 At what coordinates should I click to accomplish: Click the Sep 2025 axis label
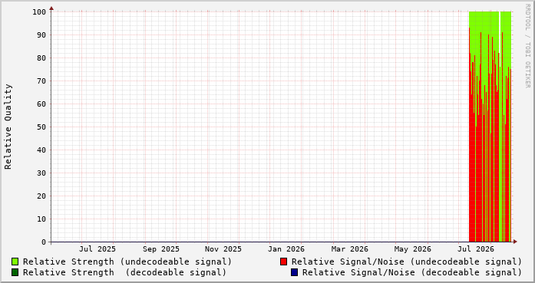pyautogui.click(x=161, y=249)
